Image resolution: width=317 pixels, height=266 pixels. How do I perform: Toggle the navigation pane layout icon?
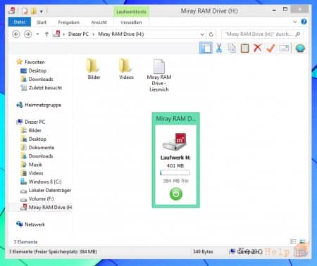pos(206,48)
